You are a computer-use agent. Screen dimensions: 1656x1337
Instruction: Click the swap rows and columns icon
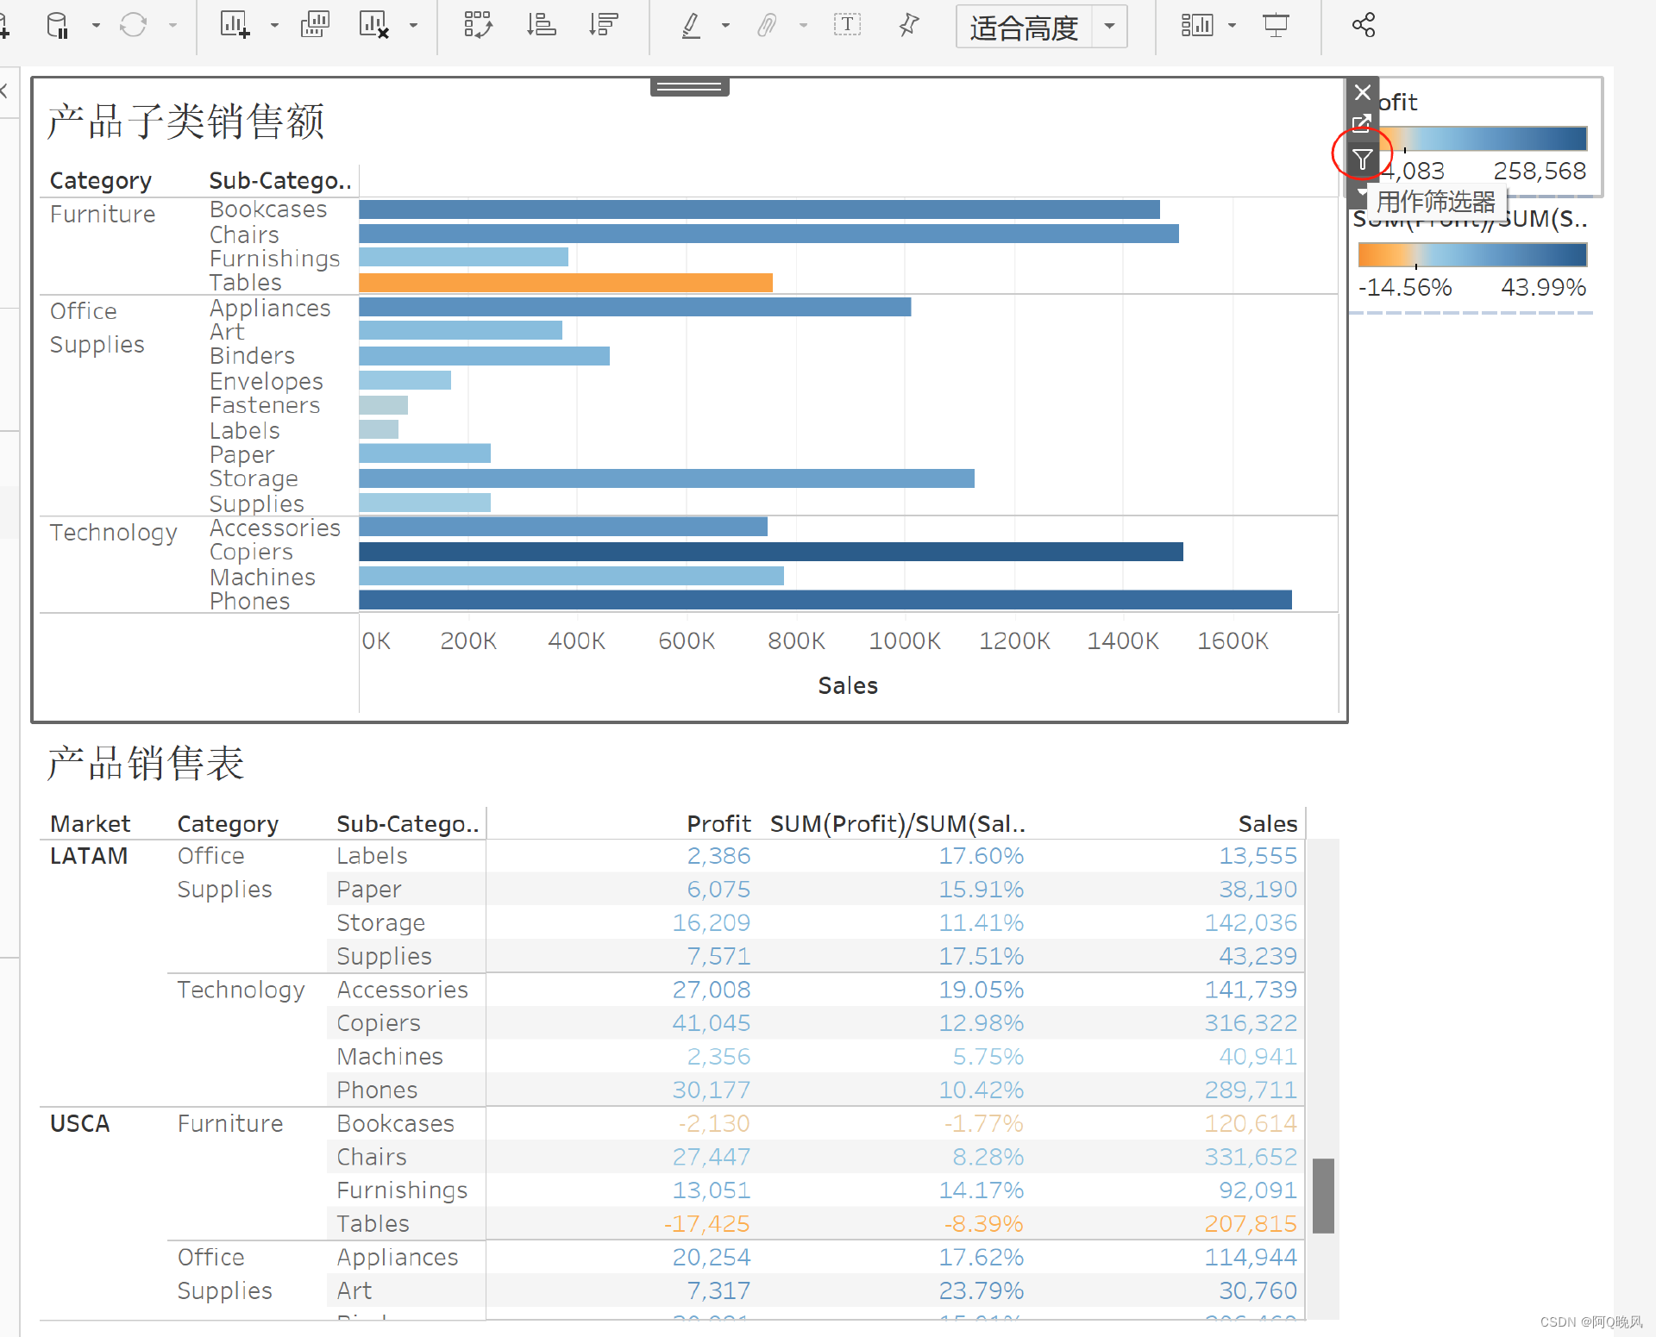coord(478,25)
